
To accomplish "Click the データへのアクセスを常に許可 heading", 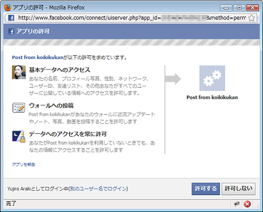I will pyautogui.click(x=68, y=134).
